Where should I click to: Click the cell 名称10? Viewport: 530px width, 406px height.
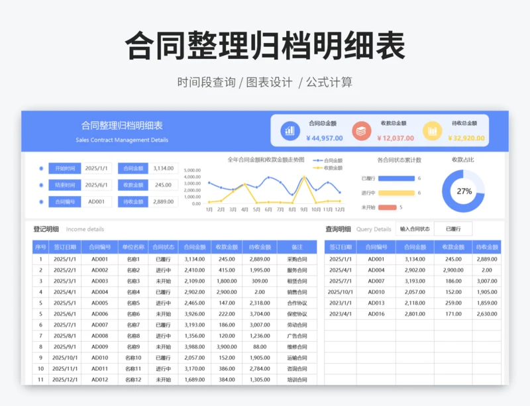pyautogui.click(x=133, y=358)
